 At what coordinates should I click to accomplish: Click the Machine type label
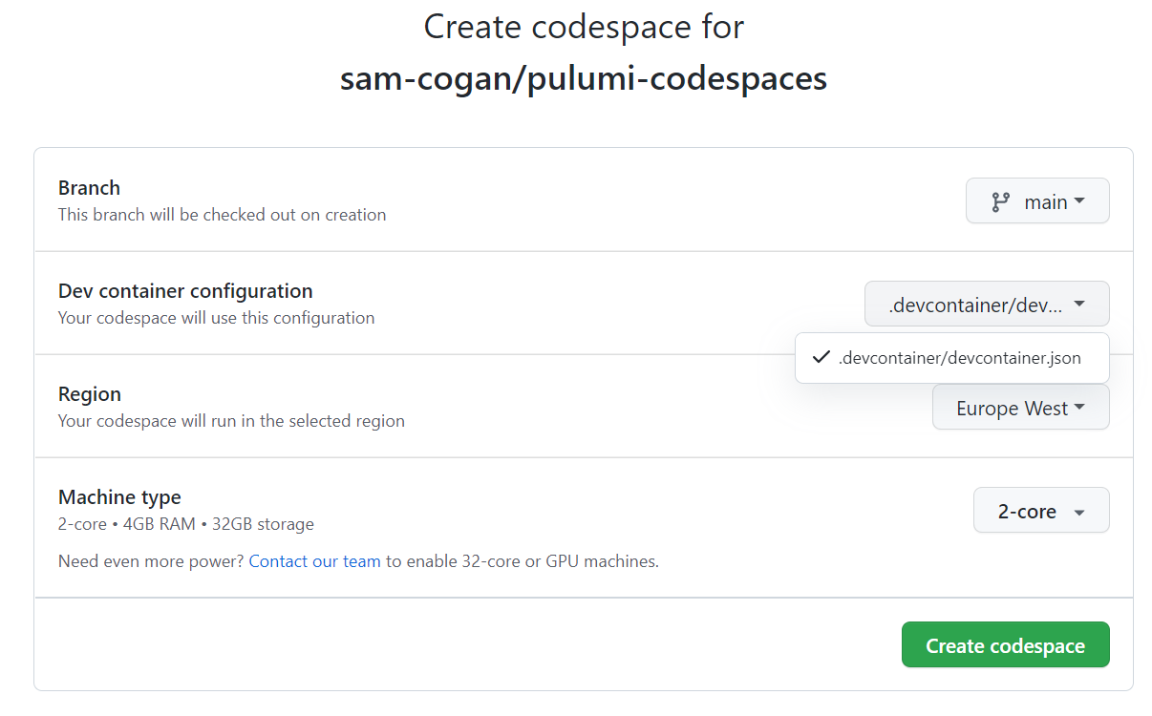coord(119,497)
